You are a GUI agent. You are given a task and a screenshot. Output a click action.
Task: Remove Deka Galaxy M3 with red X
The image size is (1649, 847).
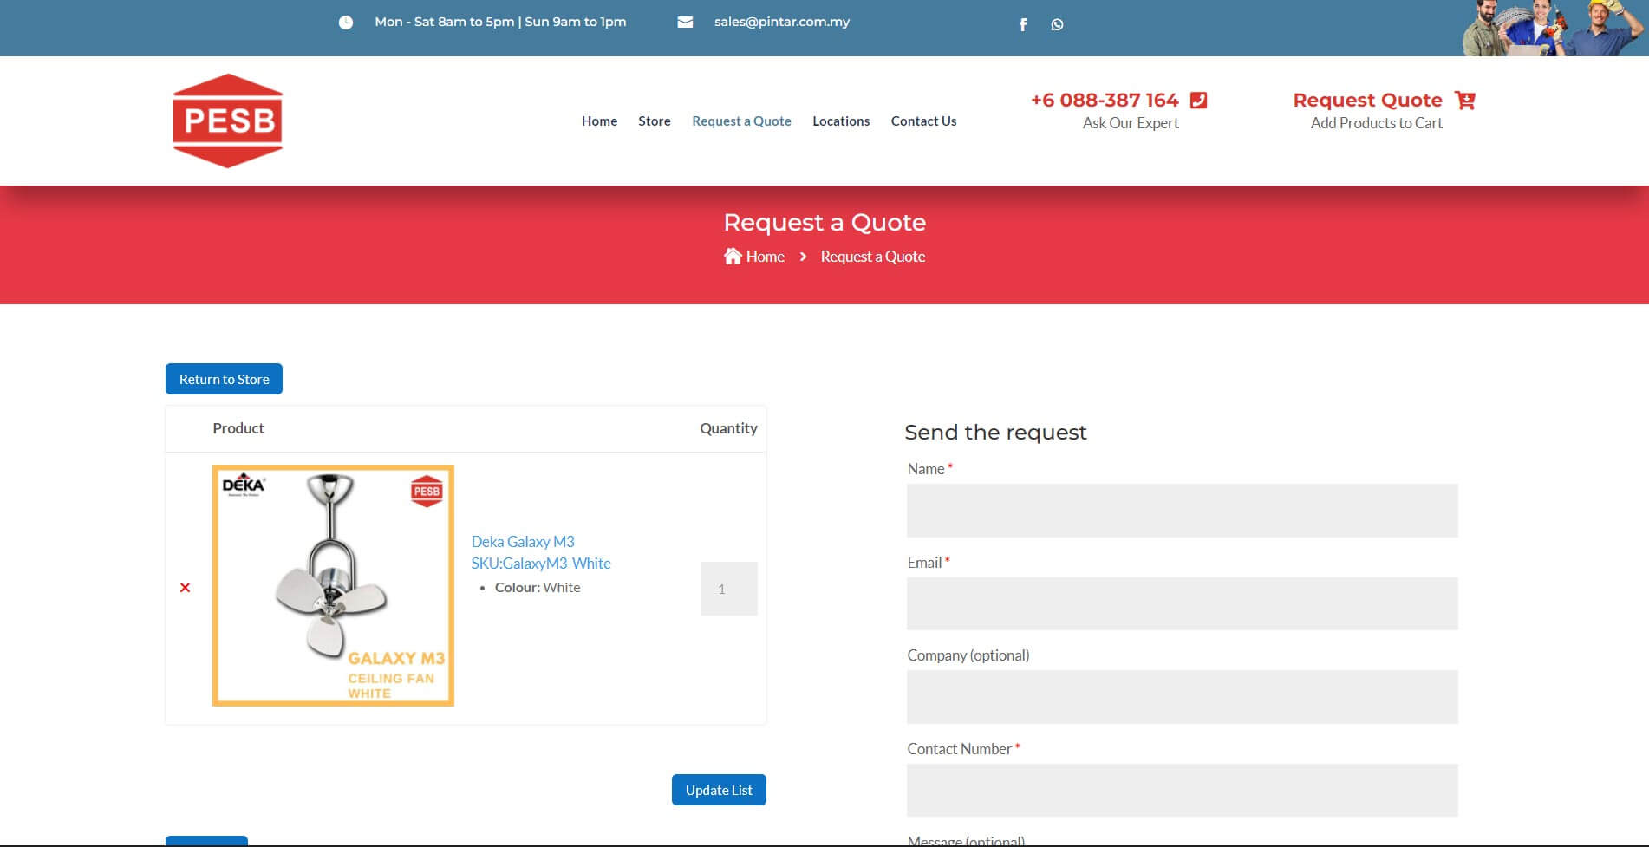[185, 588]
